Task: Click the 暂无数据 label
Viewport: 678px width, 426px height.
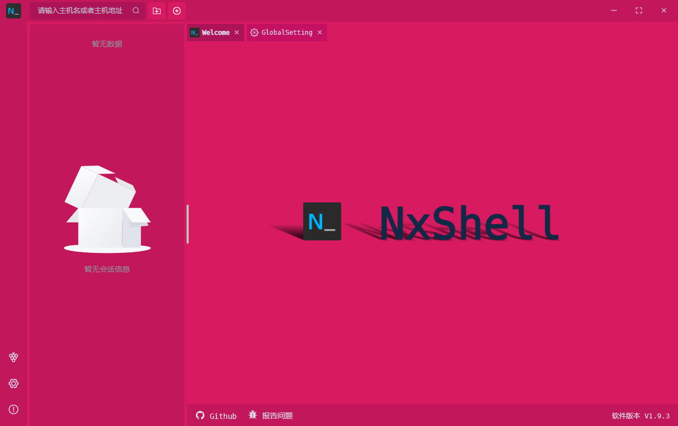Action: [107, 44]
